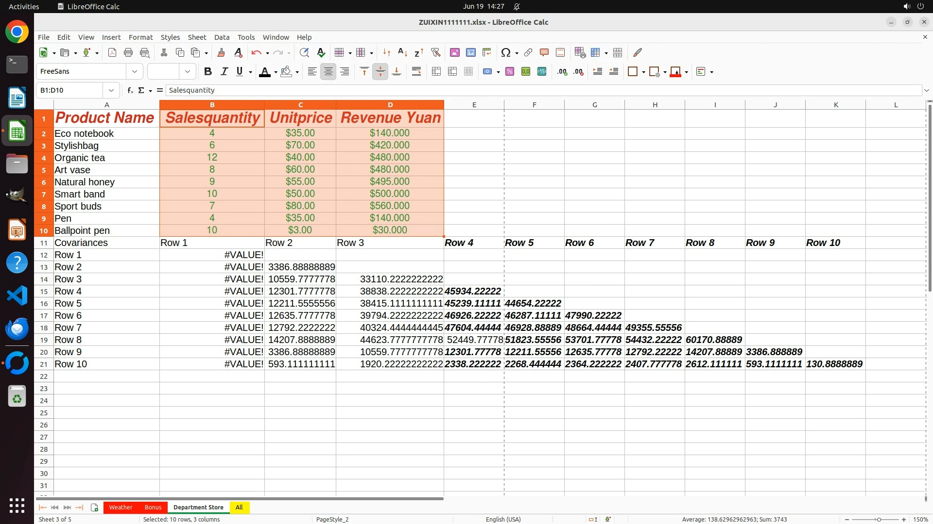Click the Clone Formatting paintbrush icon
The height and width of the screenshot is (524, 933).
(x=221, y=52)
